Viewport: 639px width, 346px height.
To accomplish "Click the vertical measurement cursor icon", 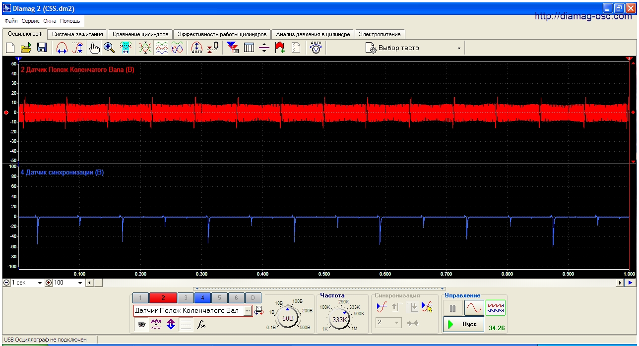I will [78, 48].
